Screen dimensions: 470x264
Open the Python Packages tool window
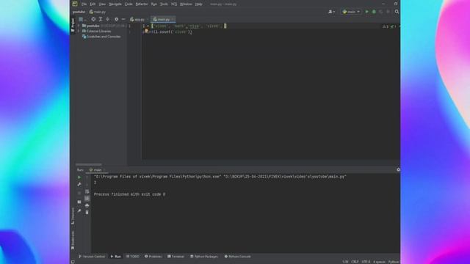(x=204, y=257)
